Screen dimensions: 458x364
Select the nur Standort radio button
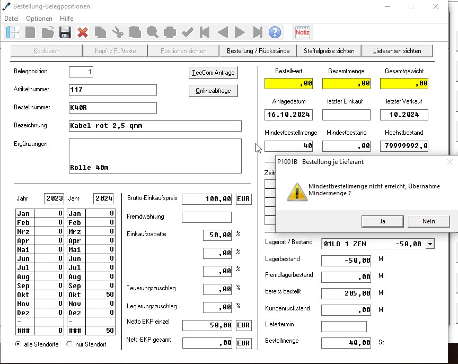point(69,344)
